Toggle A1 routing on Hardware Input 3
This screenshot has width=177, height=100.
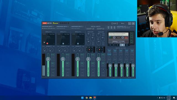point(82,54)
